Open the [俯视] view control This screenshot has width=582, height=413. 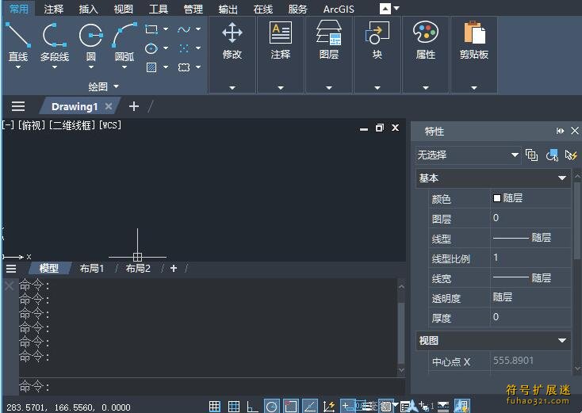(x=32, y=125)
